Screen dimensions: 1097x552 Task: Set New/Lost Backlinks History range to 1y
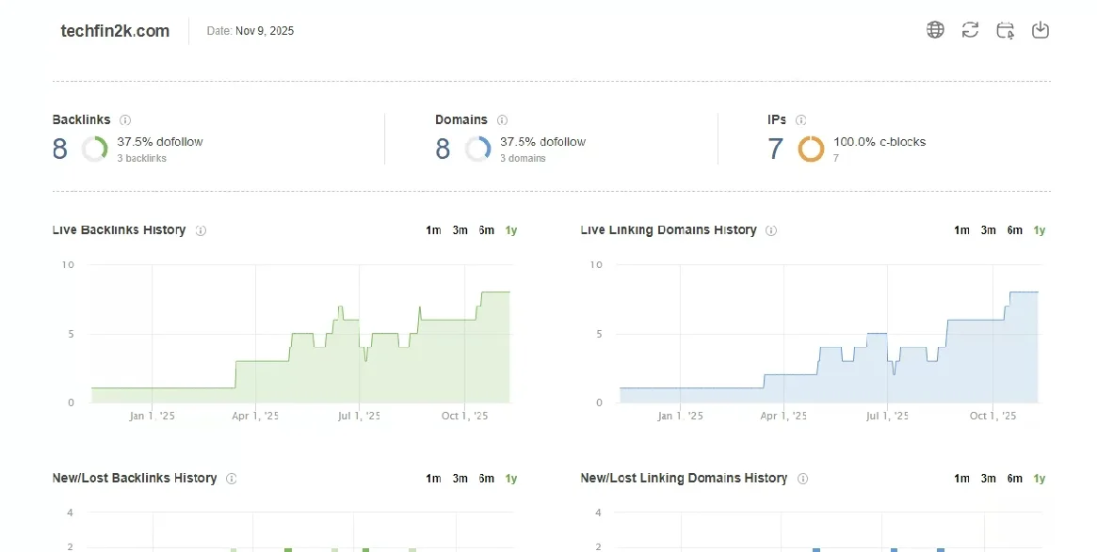click(x=511, y=479)
